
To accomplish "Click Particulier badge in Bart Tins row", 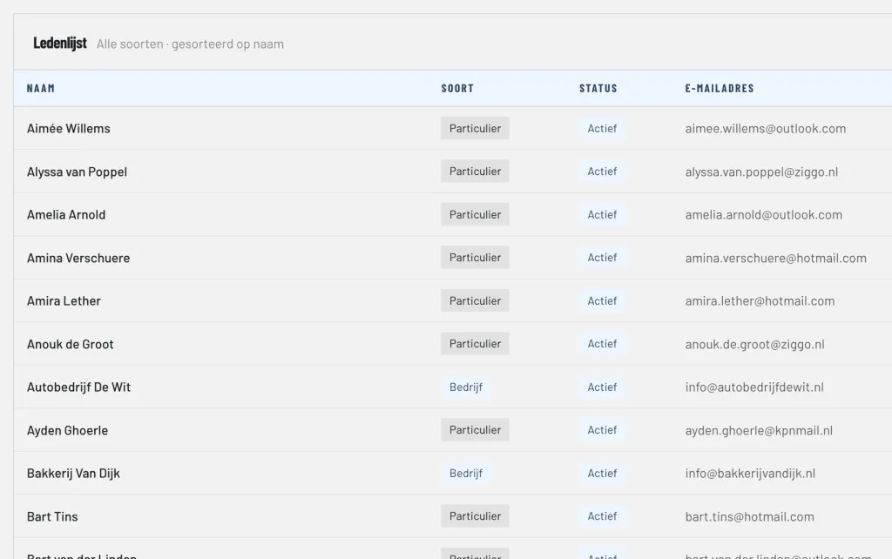I will tap(475, 516).
